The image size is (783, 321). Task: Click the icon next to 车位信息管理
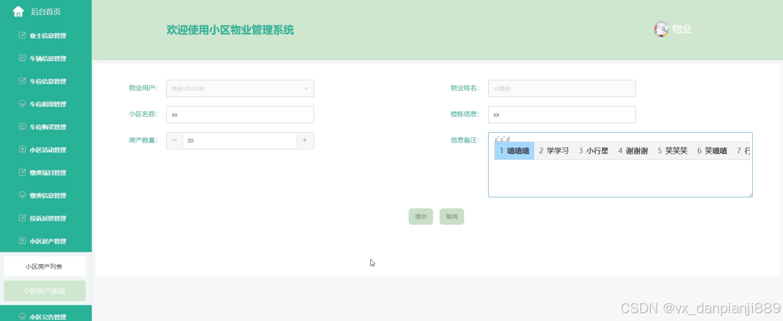coord(22,81)
